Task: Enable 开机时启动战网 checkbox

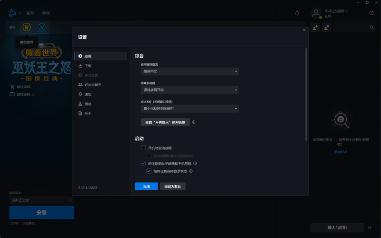Action: coord(143,148)
